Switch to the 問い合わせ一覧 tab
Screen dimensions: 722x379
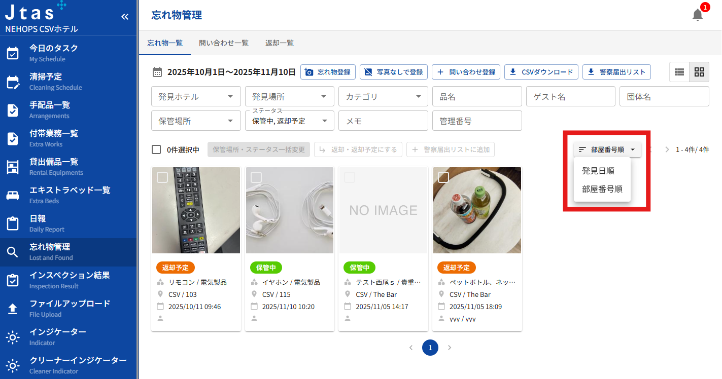tap(224, 43)
